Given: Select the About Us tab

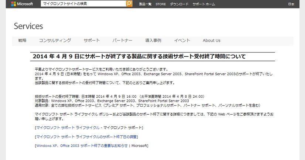Looking at the screenshot, I should coord(212,41).
